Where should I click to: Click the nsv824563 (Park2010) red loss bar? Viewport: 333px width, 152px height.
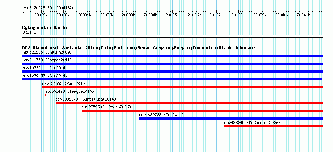(x=182, y=87)
